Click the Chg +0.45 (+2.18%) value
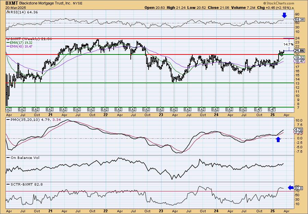The image size is (308, 214). click(x=274, y=8)
